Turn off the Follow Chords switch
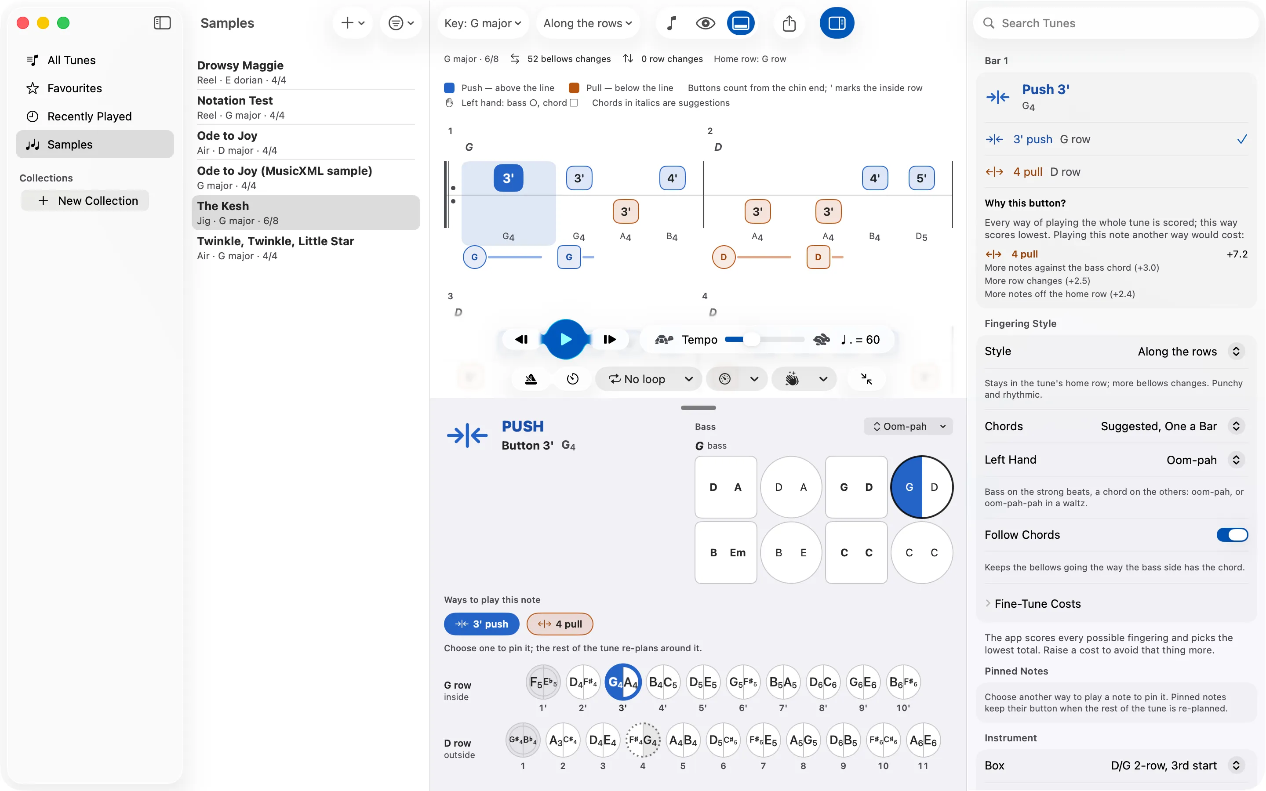This screenshot has height=791, width=1266. pos(1232,535)
